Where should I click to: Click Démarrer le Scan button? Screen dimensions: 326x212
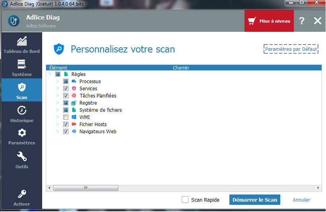click(x=255, y=200)
